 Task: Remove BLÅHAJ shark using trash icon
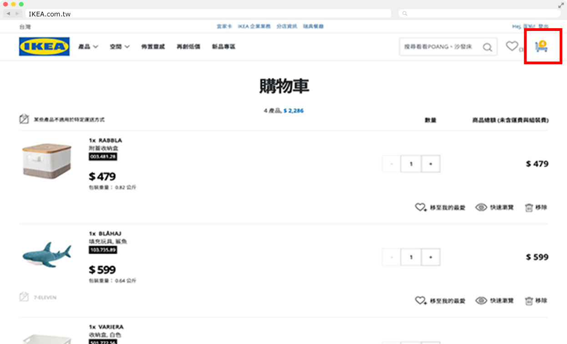click(x=529, y=301)
